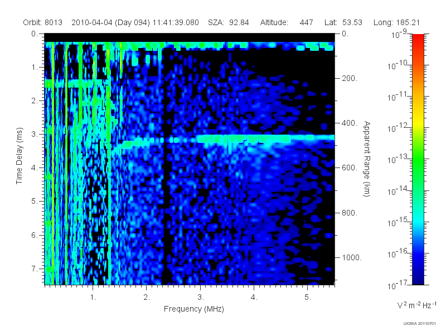This screenshot has width=446, height=335.
Task: Click the color bar label '10^-11'
Action: pyautogui.click(x=399, y=97)
